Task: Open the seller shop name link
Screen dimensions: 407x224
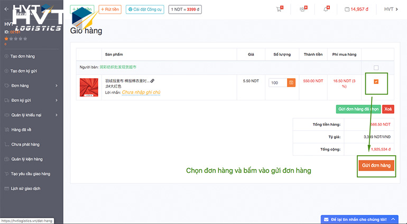Action: [118, 67]
